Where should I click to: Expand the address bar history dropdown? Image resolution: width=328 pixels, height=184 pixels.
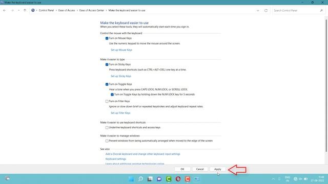pos(258,10)
